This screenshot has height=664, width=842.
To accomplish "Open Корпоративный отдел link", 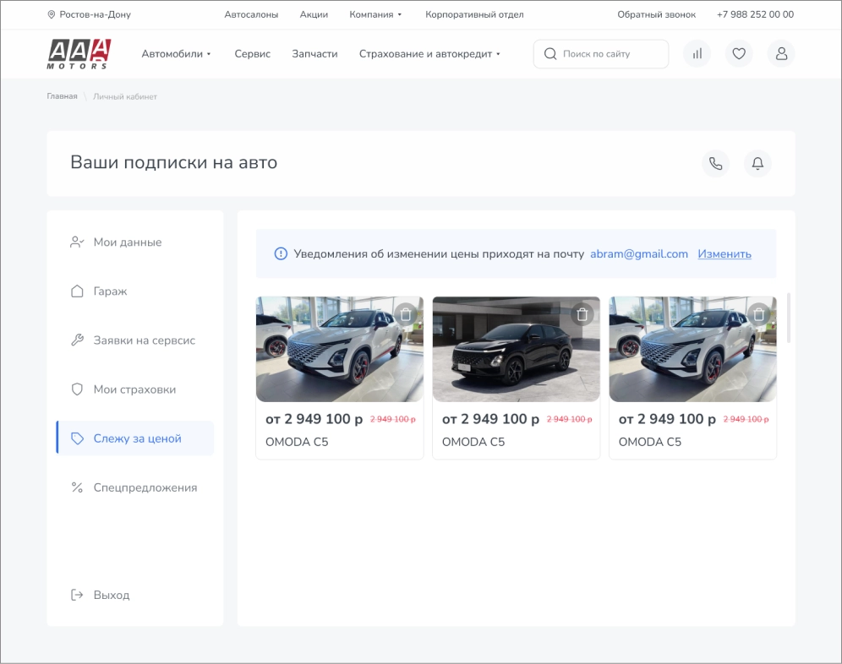I will (474, 14).
